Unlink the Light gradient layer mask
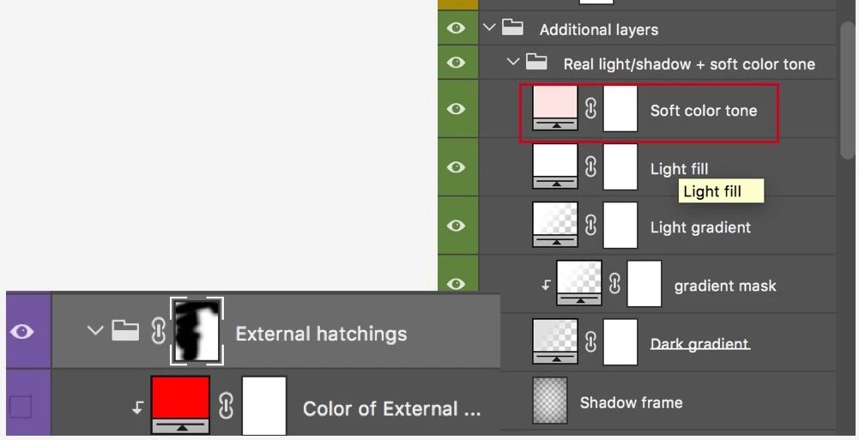This screenshot has height=440, width=859. [x=590, y=225]
